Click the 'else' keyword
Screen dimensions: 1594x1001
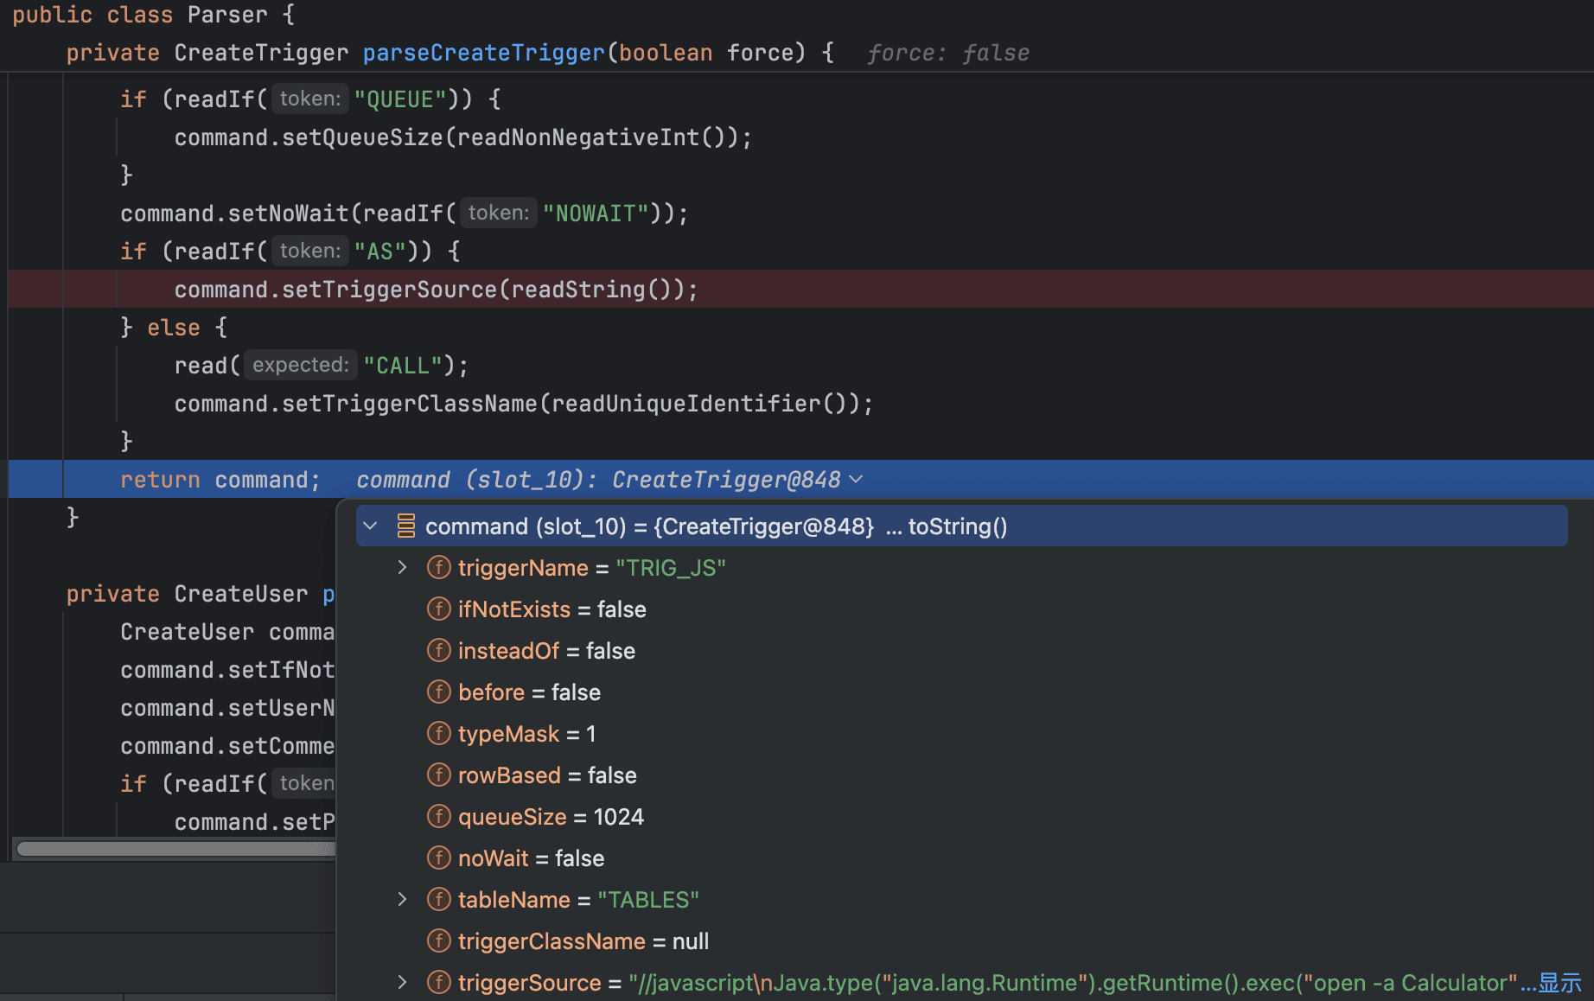click(174, 328)
